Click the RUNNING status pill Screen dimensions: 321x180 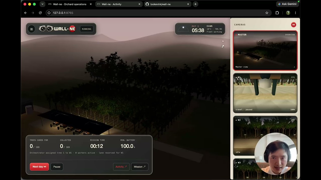[87, 29]
